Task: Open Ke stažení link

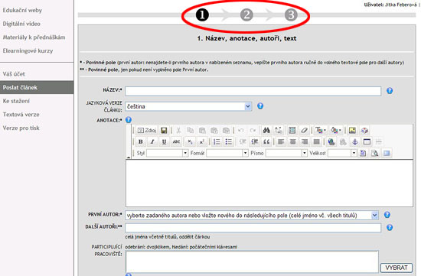Action: pos(16,101)
